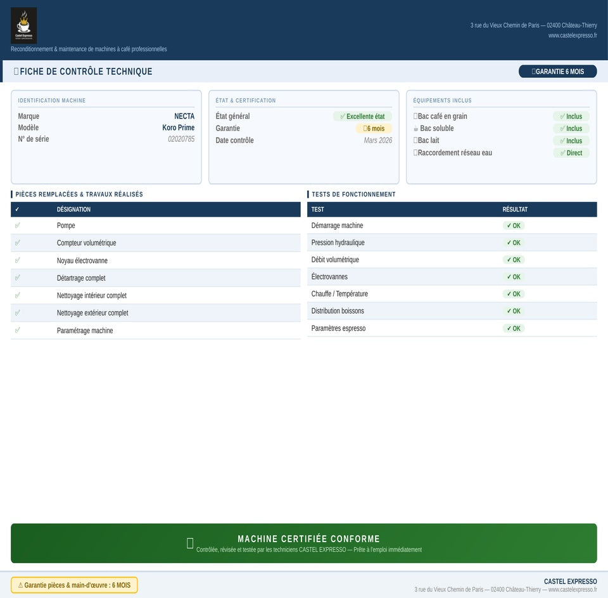This screenshot has height=598, width=608.
Task: Click the Castel Expresso coffee cup logo
Action: pyautogui.click(x=23, y=25)
